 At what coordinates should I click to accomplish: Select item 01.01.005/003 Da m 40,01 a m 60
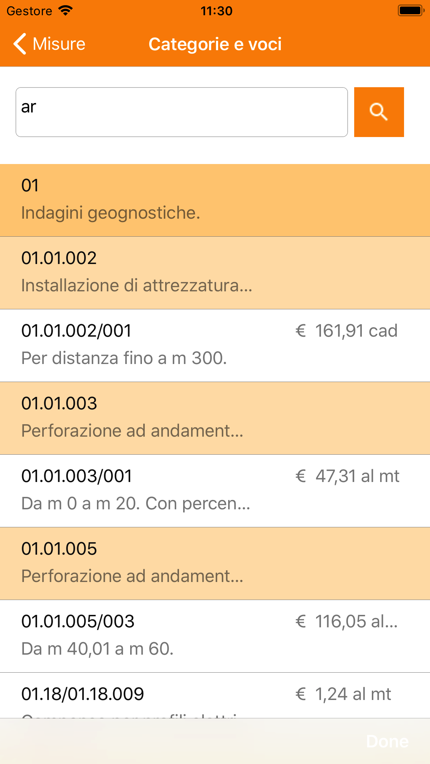(x=215, y=636)
